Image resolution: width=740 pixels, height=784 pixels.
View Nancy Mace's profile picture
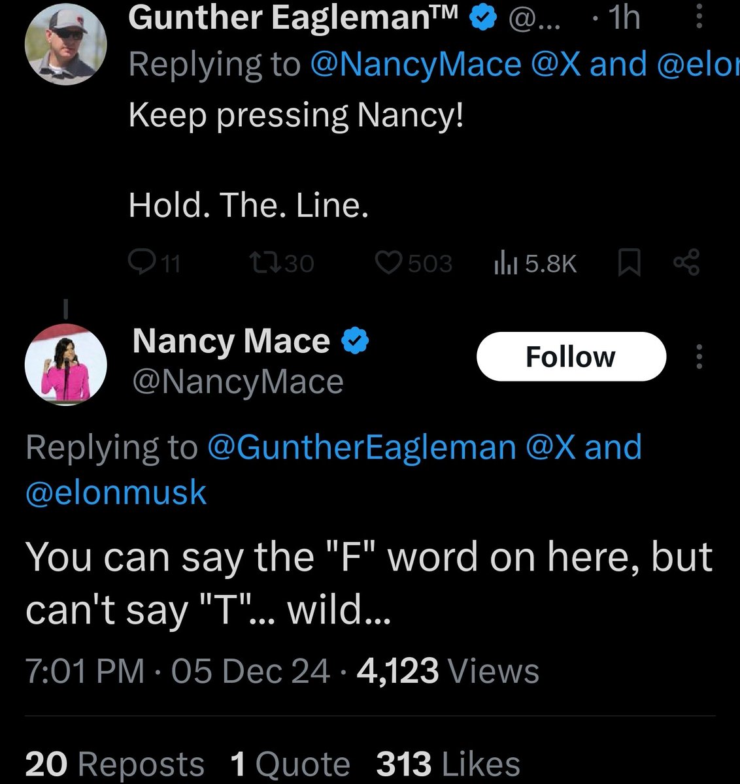pyautogui.click(x=66, y=364)
